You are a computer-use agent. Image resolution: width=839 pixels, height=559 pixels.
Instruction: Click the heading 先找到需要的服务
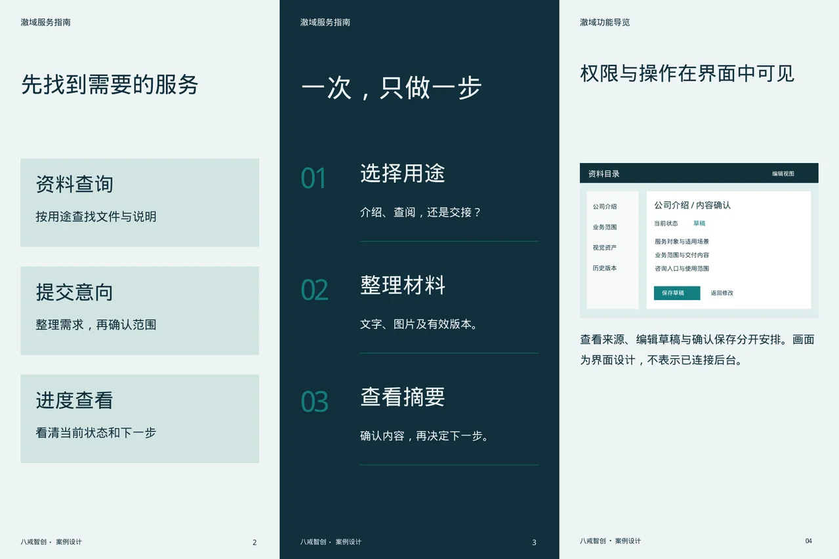point(110,85)
